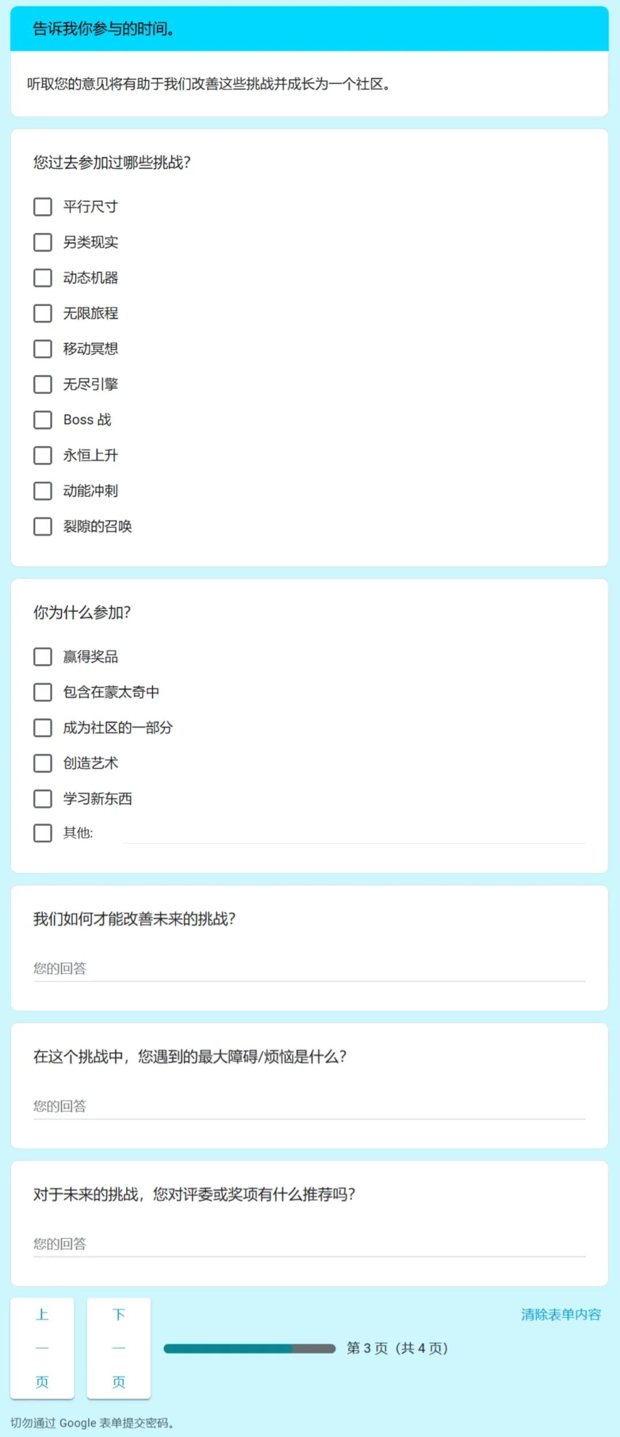Check the 移动冥想 option

pos(42,350)
